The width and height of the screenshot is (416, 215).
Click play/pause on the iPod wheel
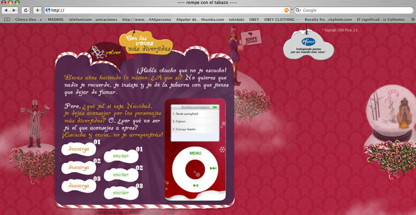(x=196, y=185)
